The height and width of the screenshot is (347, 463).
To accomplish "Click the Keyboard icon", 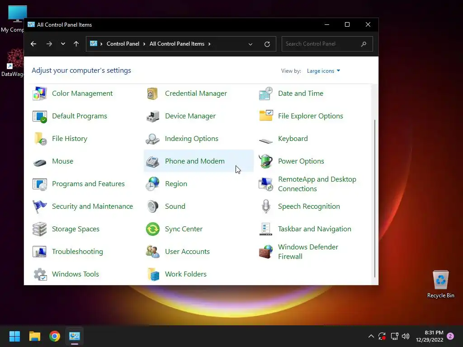I will click(266, 141).
